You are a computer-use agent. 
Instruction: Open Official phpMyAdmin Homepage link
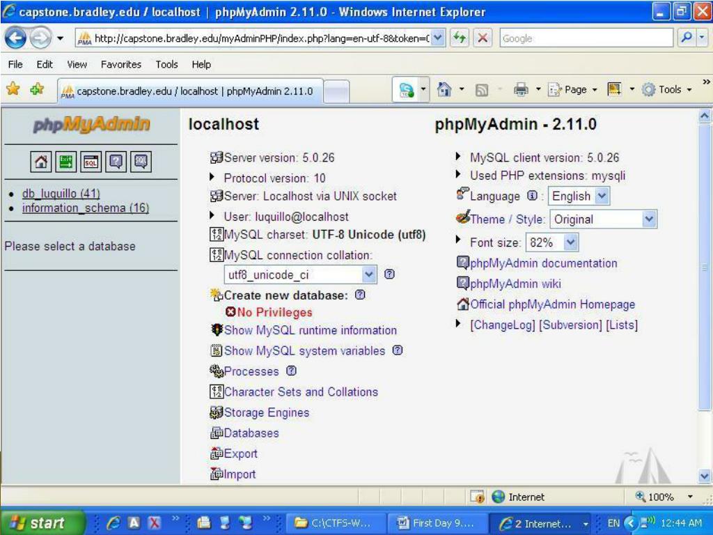coord(552,304)
